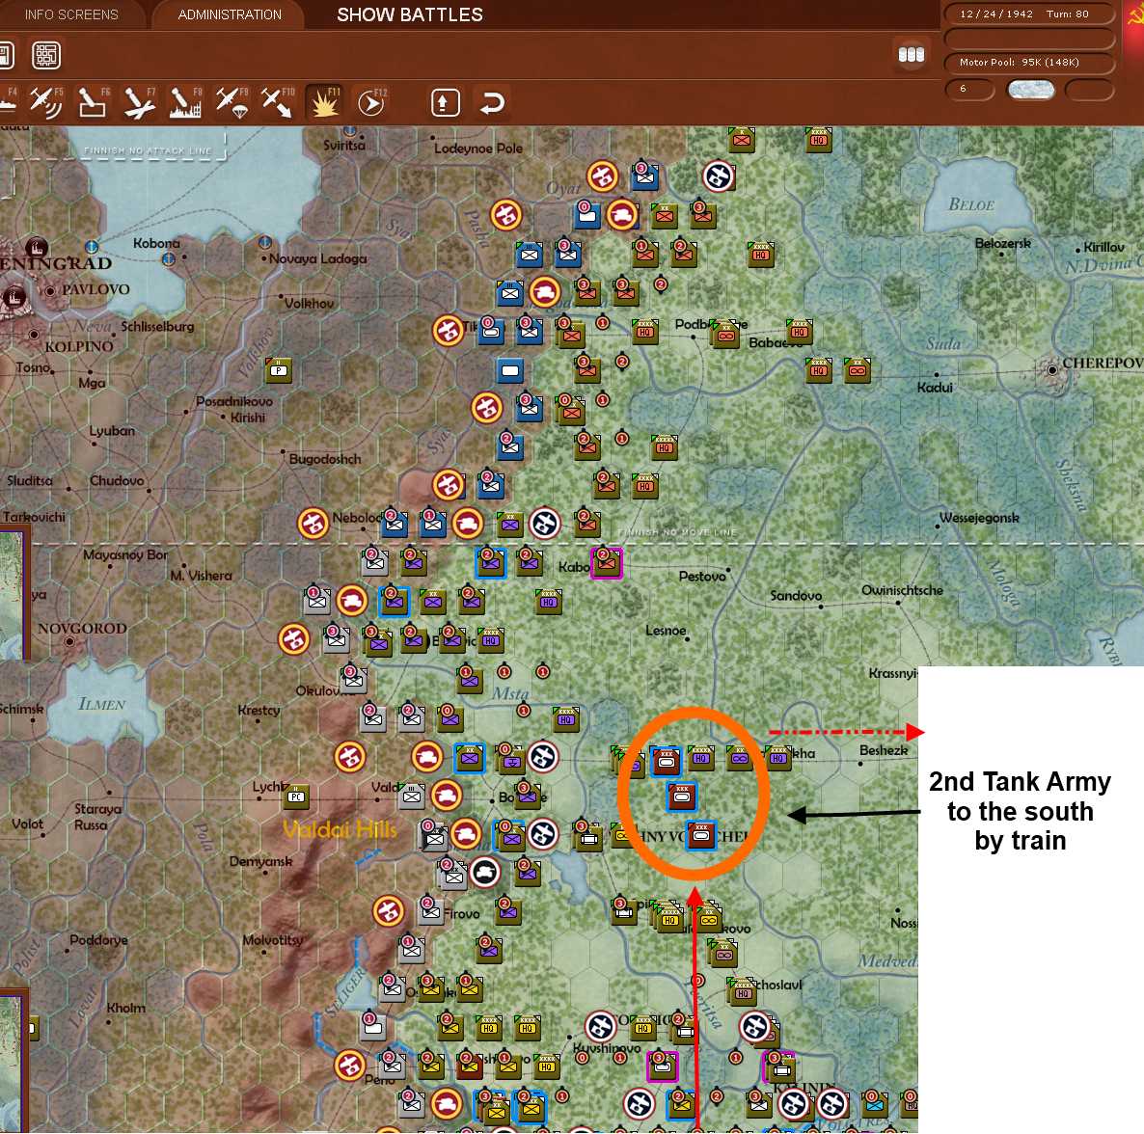Screen dimensions: 1144x1134
Task: Click the Novgorod city dot
Action: click(x=69, y=642)
